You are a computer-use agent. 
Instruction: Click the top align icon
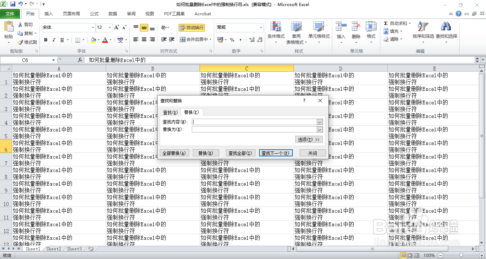[x=136, y=27]
